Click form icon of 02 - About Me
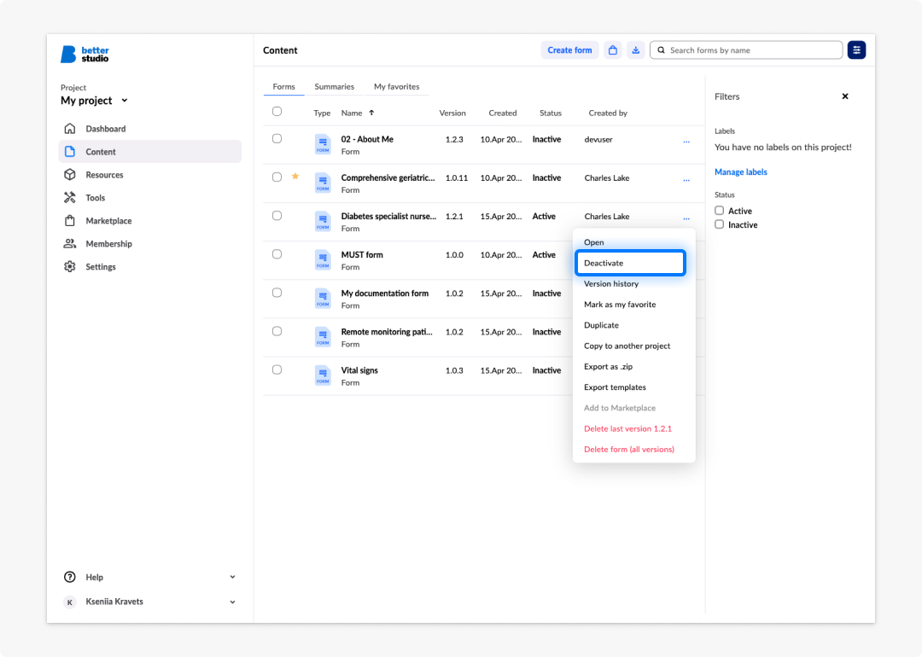Viewport: 922px width, 657px height. [x=323, y=144]
